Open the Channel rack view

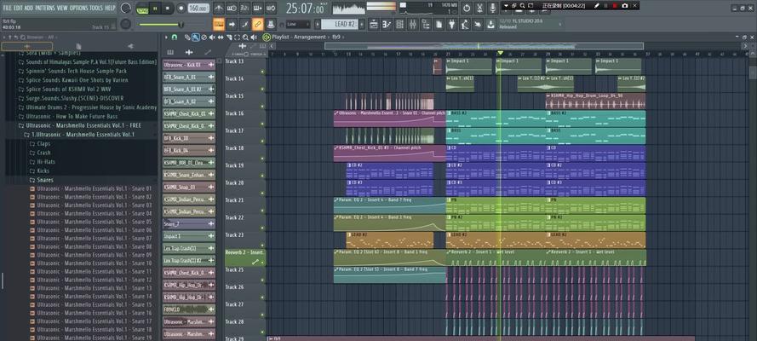click(x=399, y=24)
